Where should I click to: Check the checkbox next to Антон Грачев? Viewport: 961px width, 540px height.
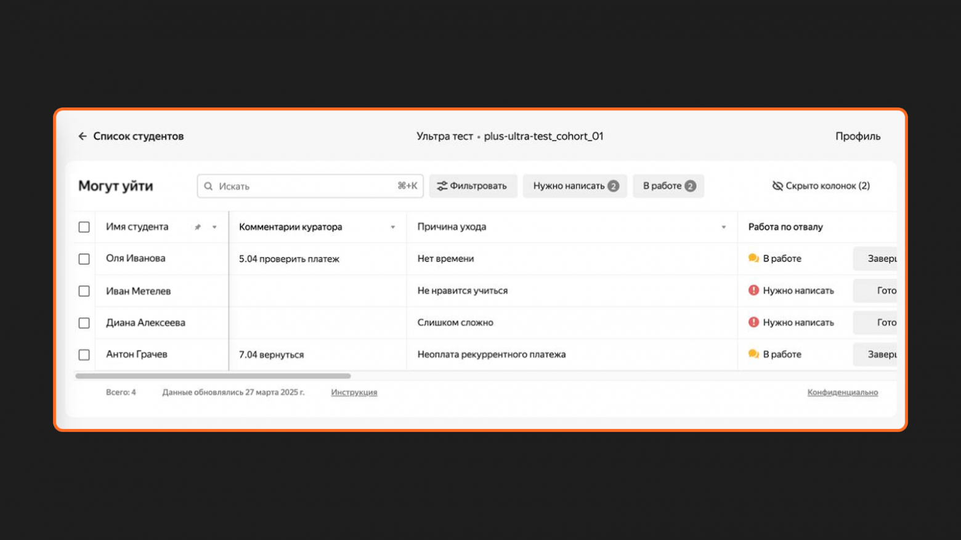coord(84,354)
